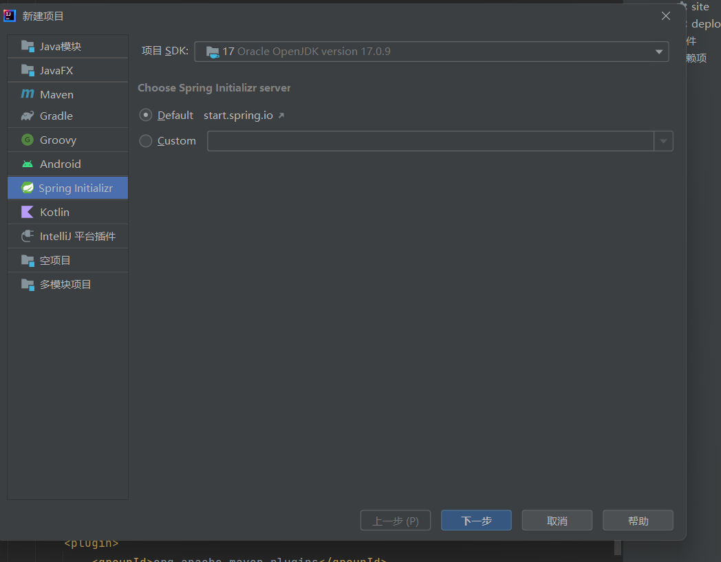Click the JavaFX folder icon

(28, 70)
